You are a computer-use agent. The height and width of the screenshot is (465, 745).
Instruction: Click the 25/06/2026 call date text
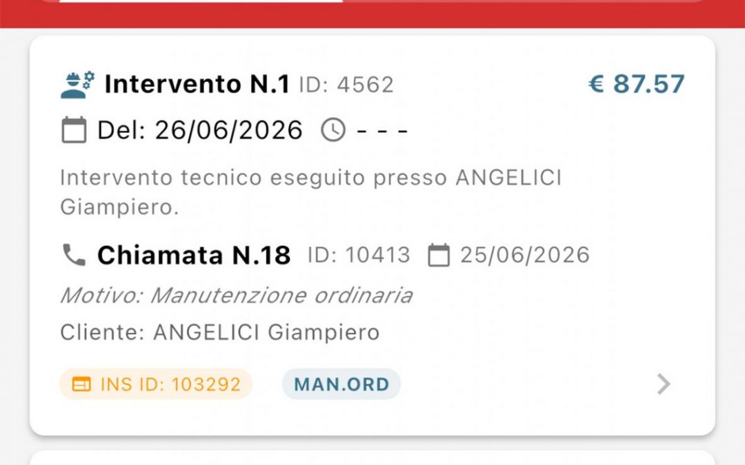[x=525, y=255]
